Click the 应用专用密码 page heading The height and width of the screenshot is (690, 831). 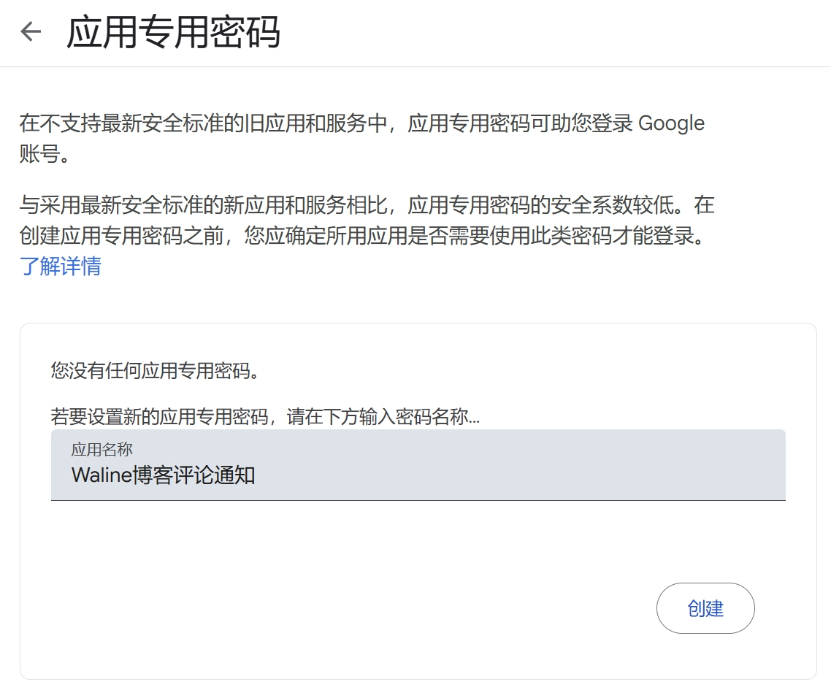(x=173, y=32)
